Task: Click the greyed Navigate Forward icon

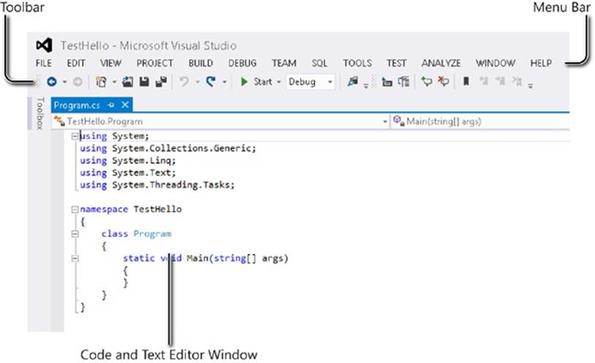Action: 78,81
